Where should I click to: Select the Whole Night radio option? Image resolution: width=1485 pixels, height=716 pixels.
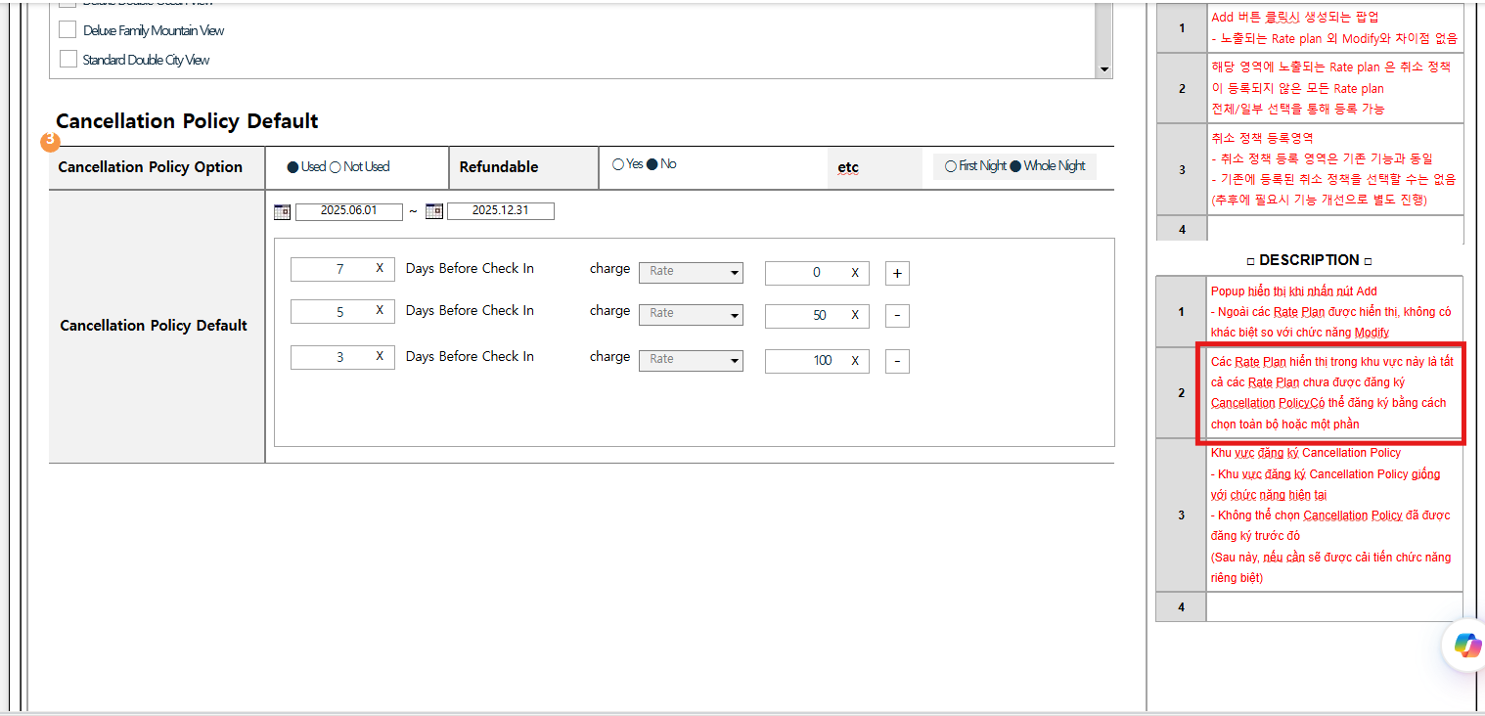coord(1015,166)
